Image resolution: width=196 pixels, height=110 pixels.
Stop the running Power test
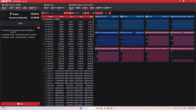point(20,104)
